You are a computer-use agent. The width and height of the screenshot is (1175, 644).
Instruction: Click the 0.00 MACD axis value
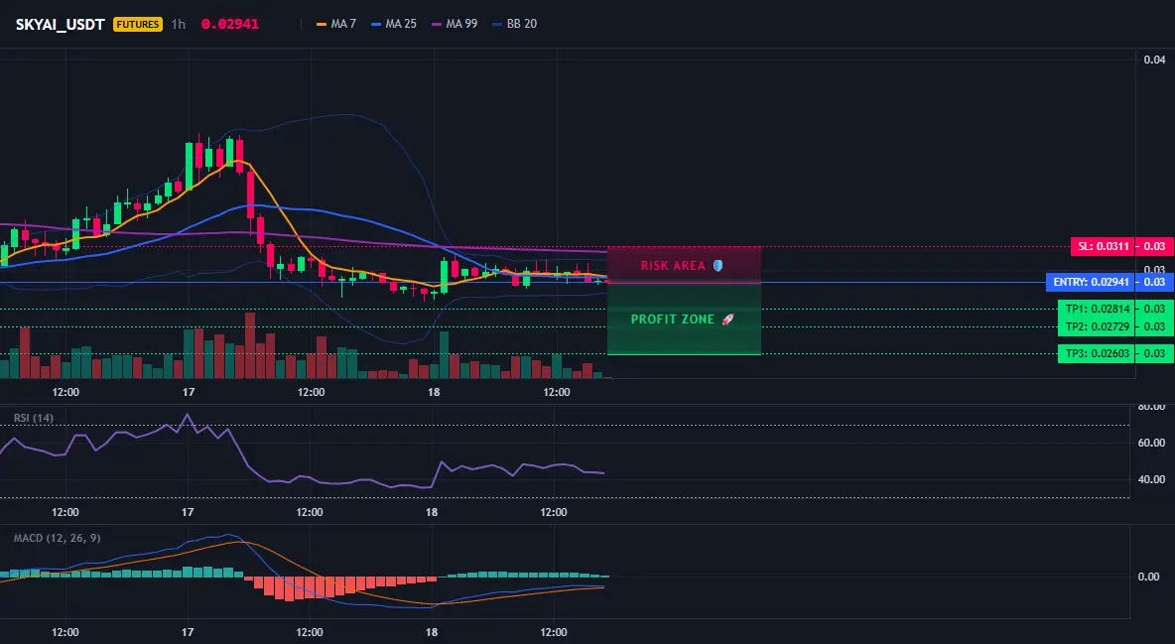coord(1149,577)
